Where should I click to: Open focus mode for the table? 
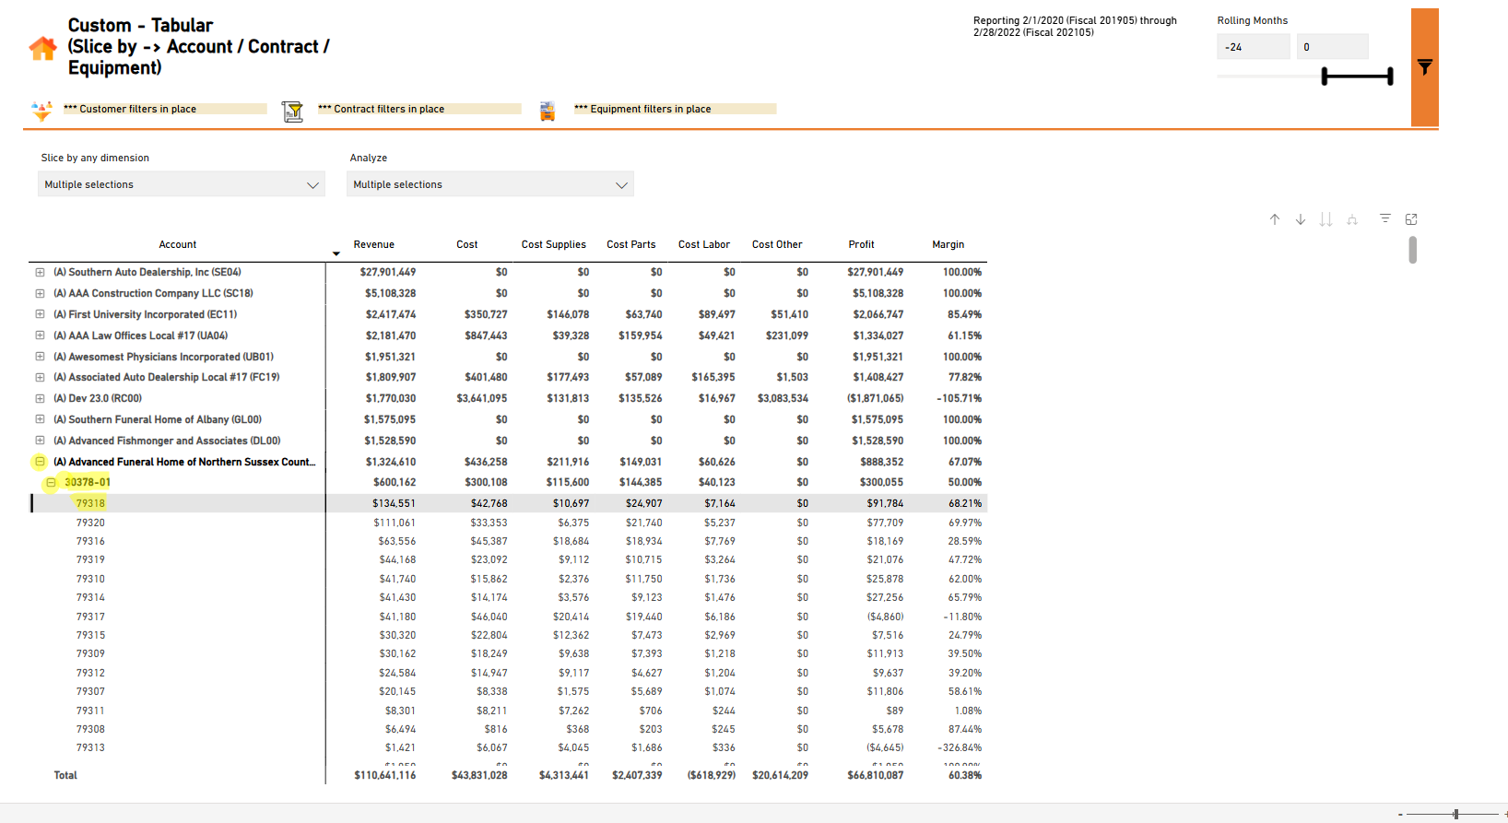point(1411,219)
